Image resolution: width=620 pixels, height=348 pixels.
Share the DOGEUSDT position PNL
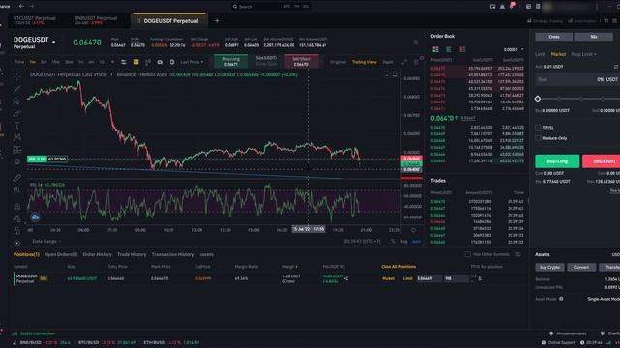pyautogui.click(x=346, y=278)
